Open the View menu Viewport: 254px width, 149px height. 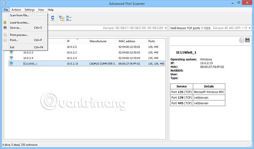tap(41, 10)
